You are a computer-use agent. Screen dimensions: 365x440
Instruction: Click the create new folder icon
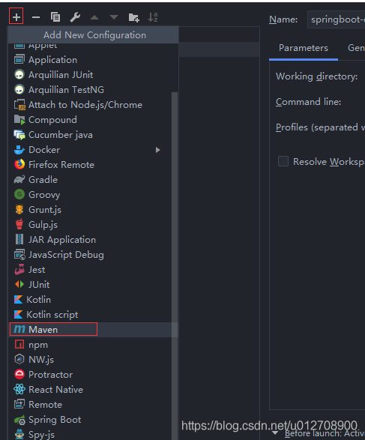pos(134,17)
